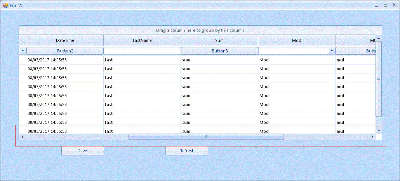This screenshot has width=400, height=181.
Task: Sort by the DateTime column header
Action: point(65,40)
